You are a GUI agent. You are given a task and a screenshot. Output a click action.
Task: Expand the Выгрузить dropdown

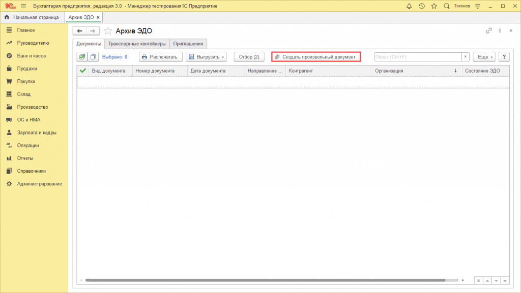[207, 57]
